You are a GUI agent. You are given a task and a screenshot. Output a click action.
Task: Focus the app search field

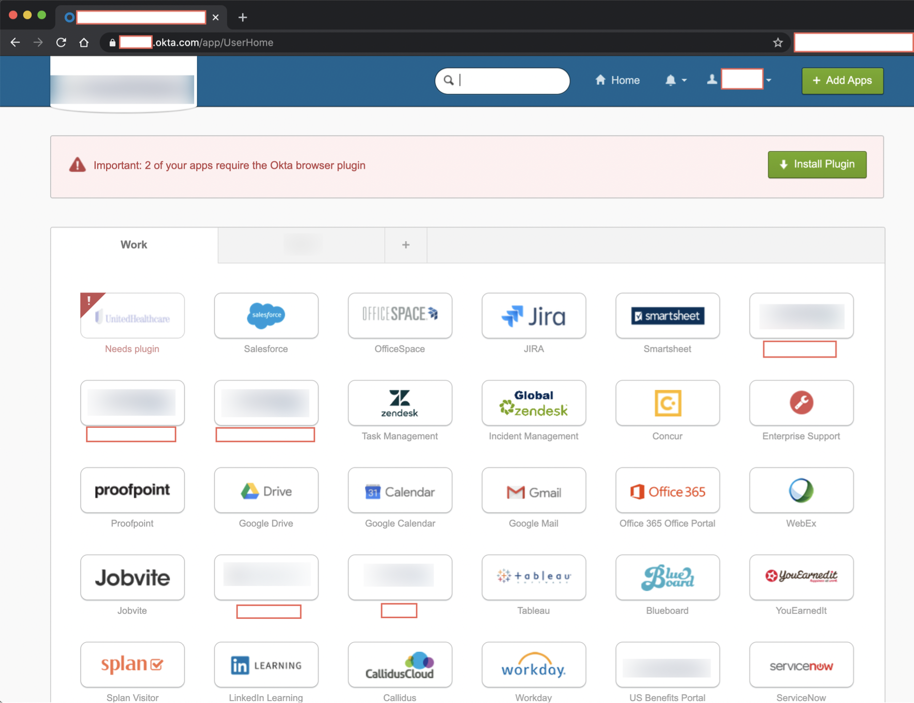[502, 80]
